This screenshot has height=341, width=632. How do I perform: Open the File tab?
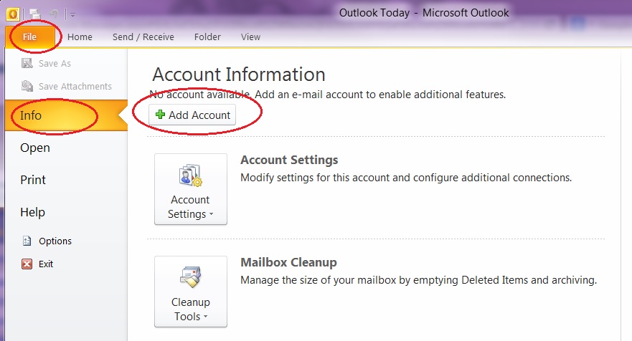click(30, 37)
